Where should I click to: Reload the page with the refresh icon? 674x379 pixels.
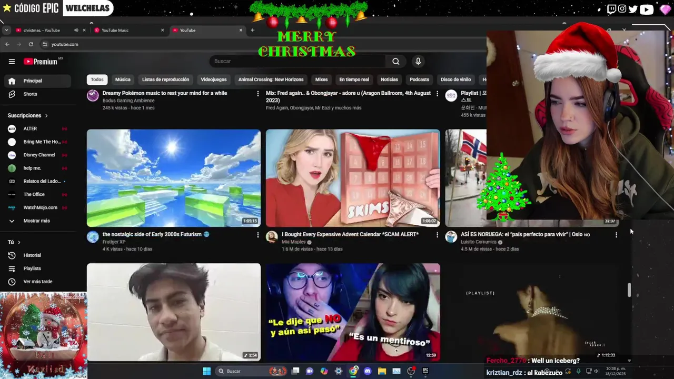tap(31, 44)
